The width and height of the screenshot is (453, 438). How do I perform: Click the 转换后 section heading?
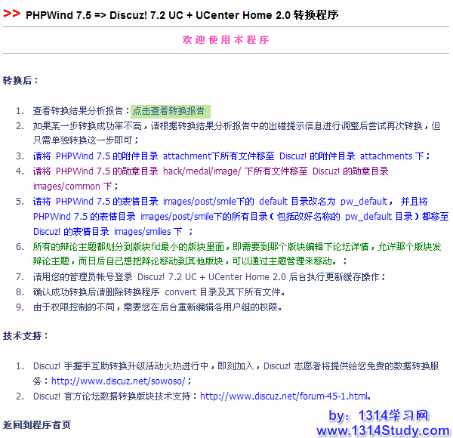point(20,80)
